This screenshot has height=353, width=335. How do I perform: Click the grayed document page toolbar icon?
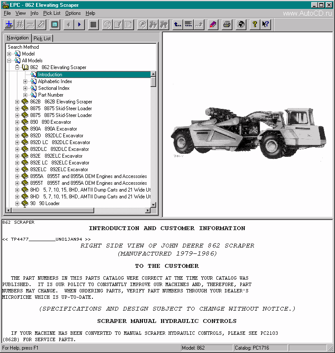tap(128, 25)
